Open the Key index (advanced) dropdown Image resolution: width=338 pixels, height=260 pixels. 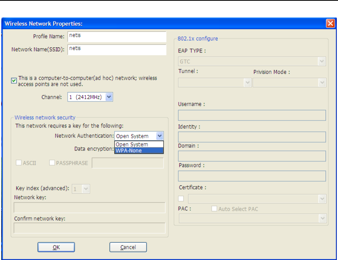(86, 189)
